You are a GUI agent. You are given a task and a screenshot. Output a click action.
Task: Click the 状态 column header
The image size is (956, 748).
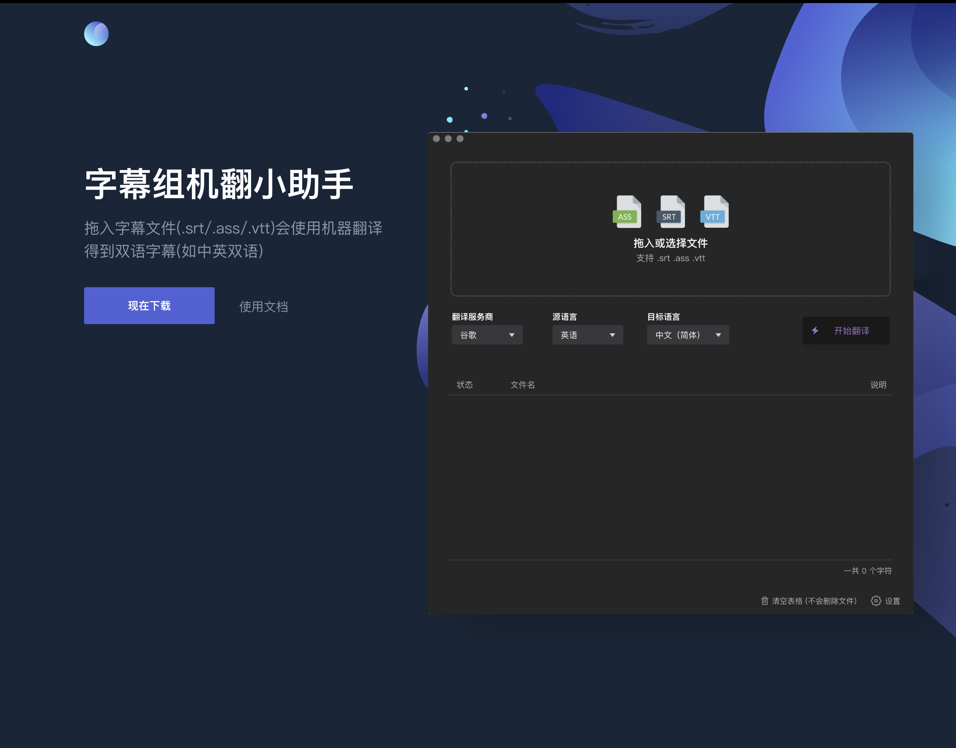pyautogui.click(x=464, y=384)
